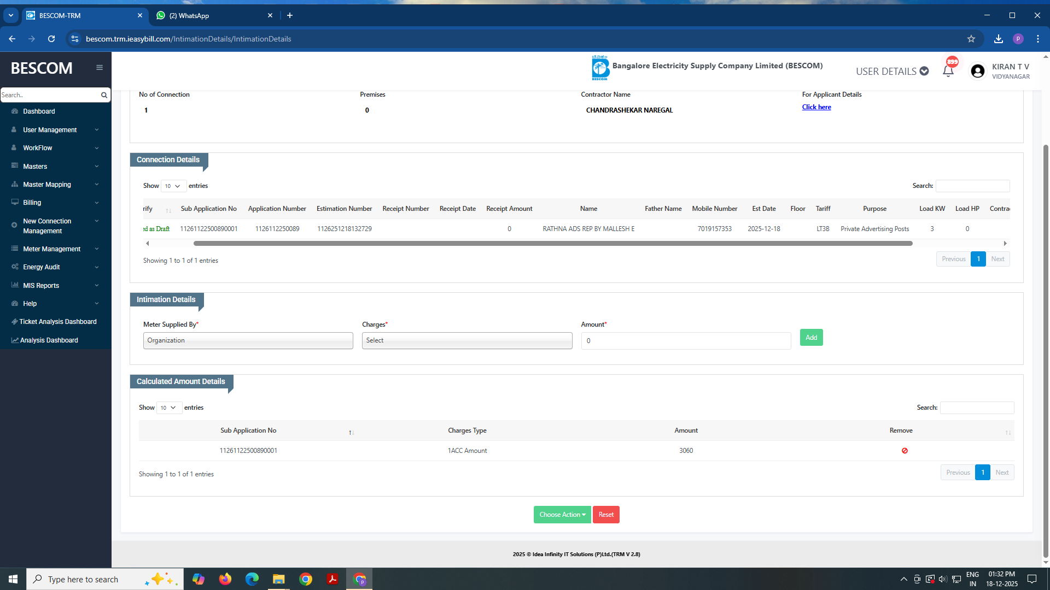Click the Amount input field
Viewport: 1050px width, 590px height.
tap(686, 341)
